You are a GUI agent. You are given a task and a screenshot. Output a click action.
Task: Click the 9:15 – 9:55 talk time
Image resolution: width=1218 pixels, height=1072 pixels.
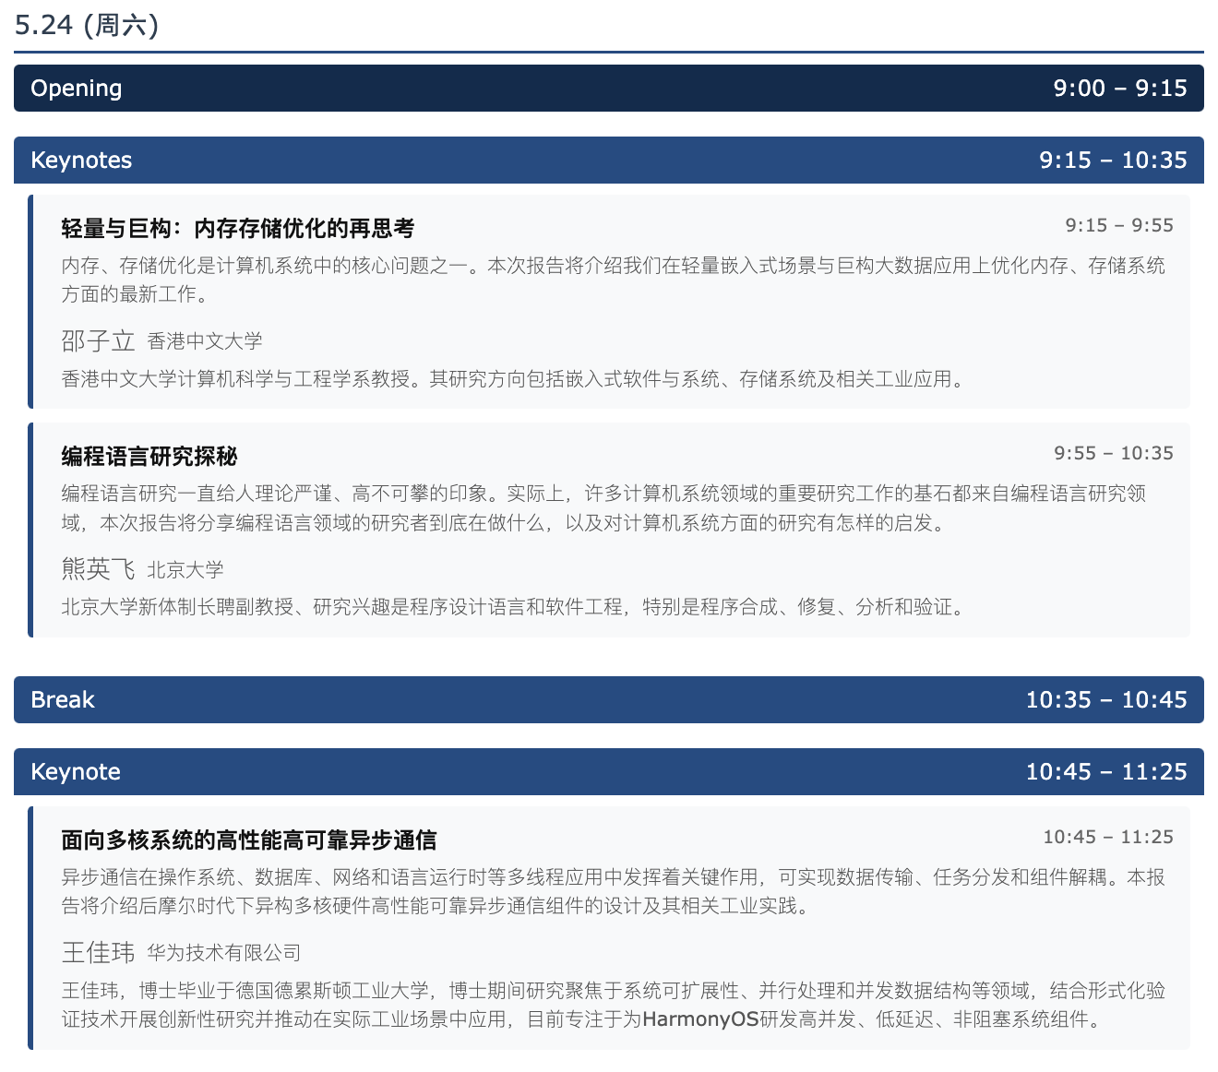(1118, 226)
